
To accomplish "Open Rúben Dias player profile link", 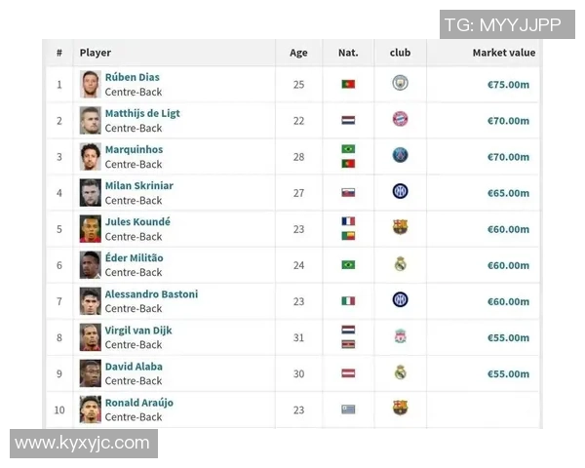I will click(133, 77).
